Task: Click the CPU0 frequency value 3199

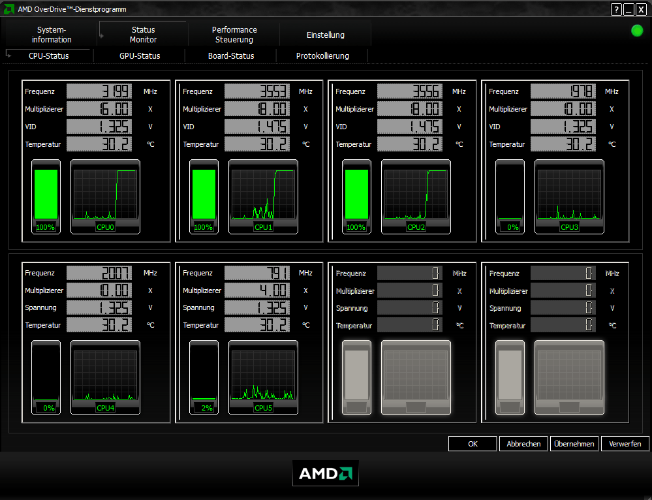Action: 99,91
